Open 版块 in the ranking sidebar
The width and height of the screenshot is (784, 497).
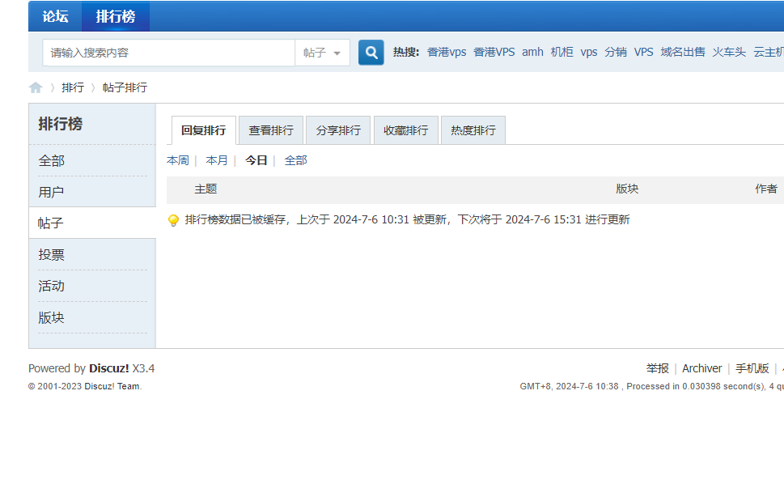coord(51,318)
